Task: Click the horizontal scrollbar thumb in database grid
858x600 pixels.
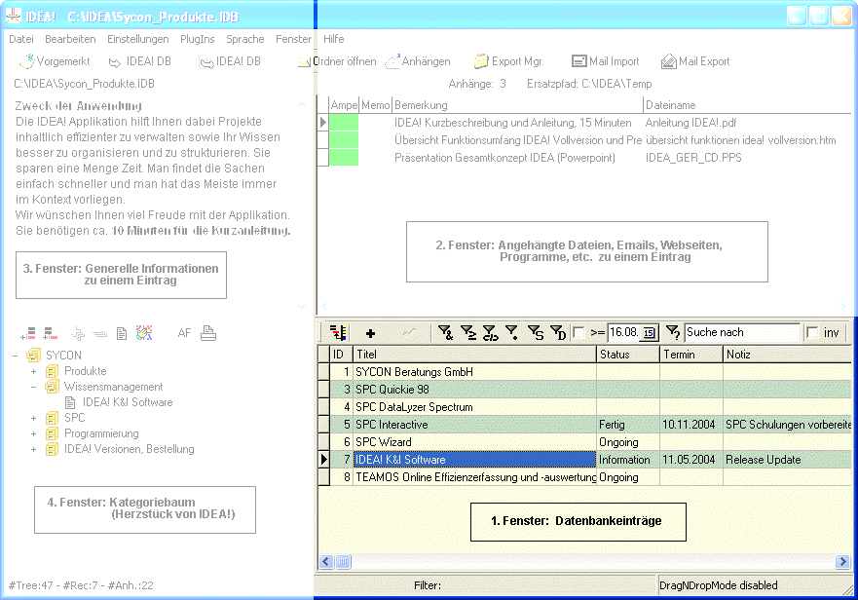Action: (x=343, y=562)
